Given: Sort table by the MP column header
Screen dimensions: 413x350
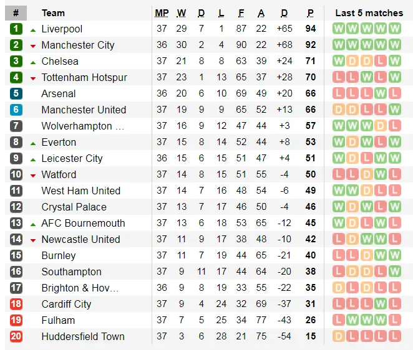Looking at the screenshot, I should 162,12.
